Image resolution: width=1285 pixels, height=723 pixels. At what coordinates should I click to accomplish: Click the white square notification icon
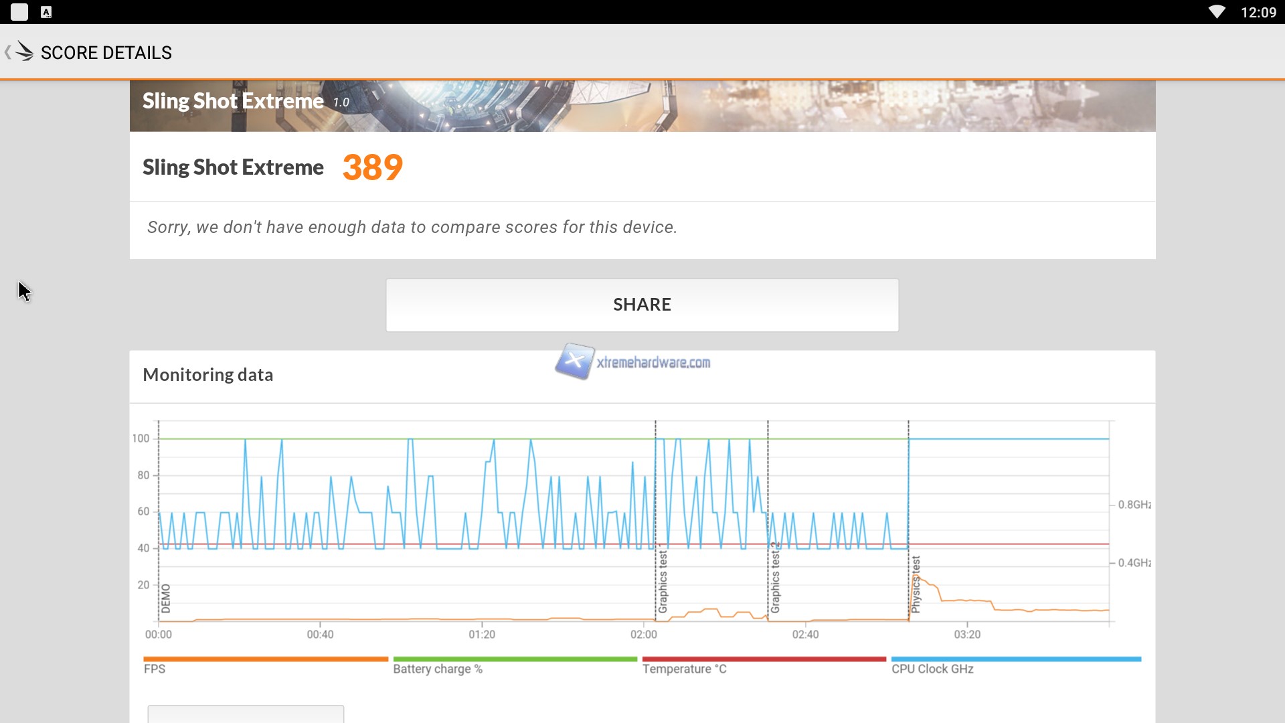click(19, 12)
